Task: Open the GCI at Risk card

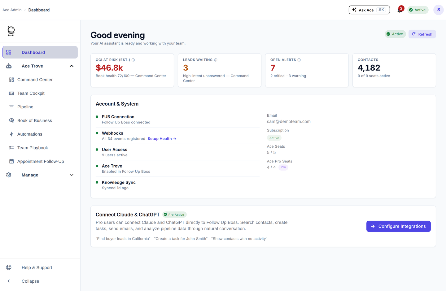Action: click(132, 70)
